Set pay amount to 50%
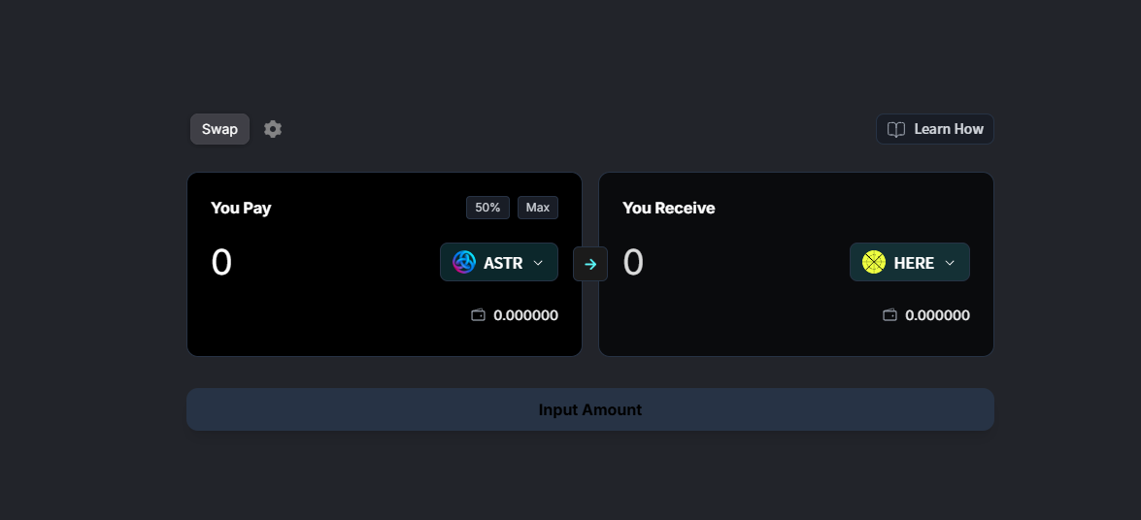The image size is (1141, 520). [487, 208]
